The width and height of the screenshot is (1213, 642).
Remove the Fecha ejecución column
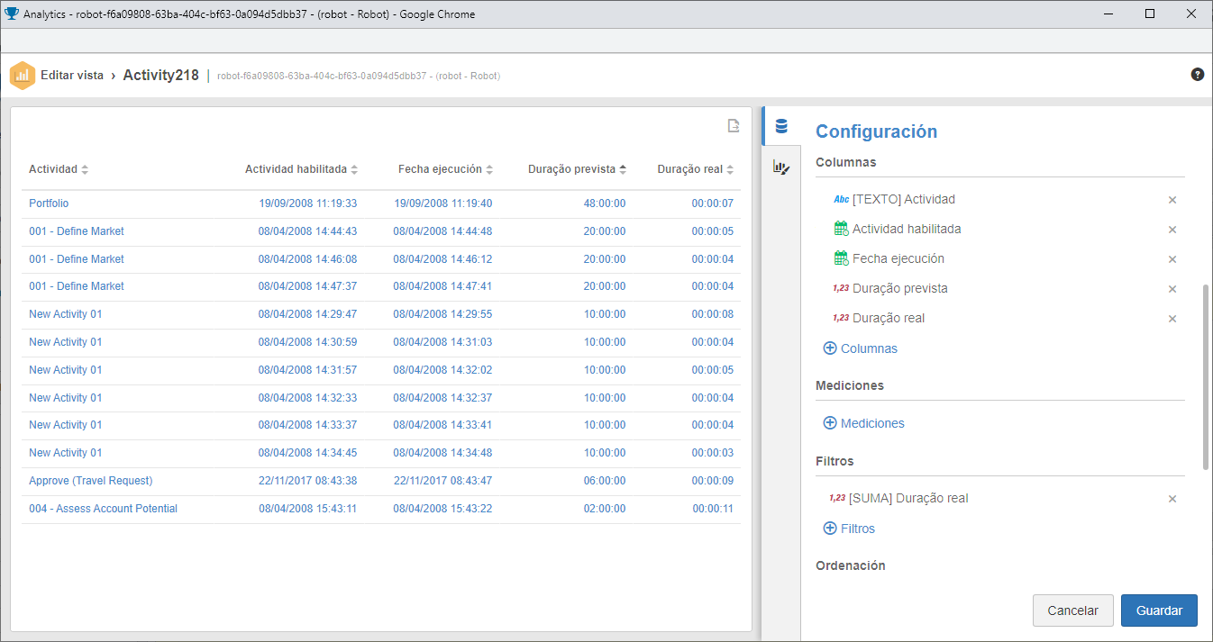(x=1172, y=259)
